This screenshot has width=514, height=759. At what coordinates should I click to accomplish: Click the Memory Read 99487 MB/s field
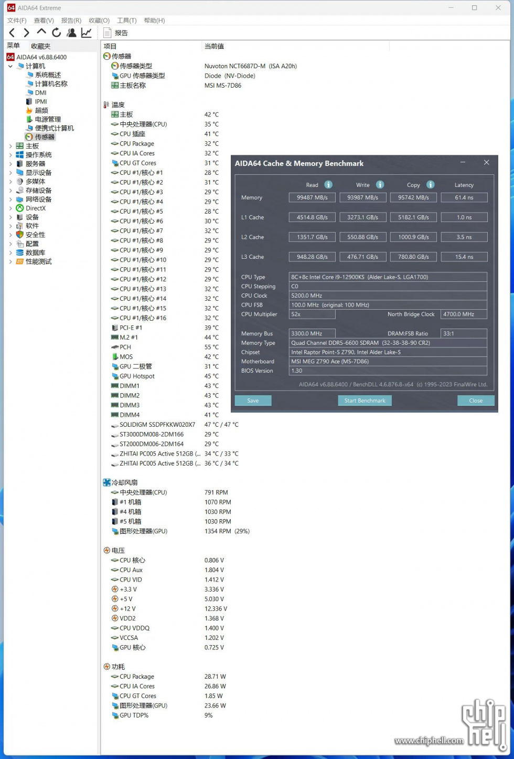point(312,198)
